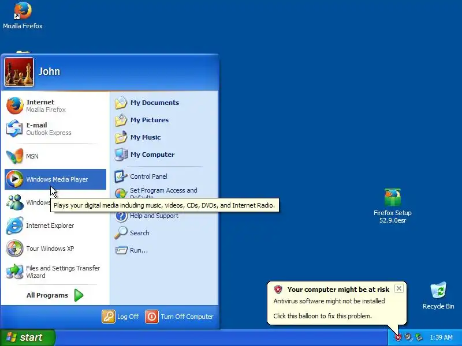Image resolution: width=462 pixels, height=346 pixels.
Task: Click Turn Off Computer button
Action: pyautogui.click(x=179, y=317)
